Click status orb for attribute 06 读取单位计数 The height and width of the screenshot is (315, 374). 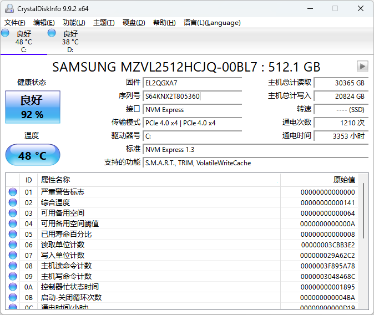coord(13,245)
